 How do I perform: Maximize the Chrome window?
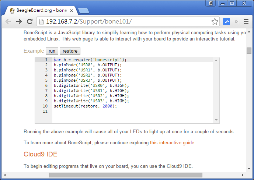click(x=232, y=3)
